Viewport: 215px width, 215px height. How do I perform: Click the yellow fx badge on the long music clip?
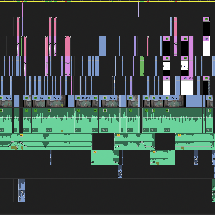click(x=21, y=135)
